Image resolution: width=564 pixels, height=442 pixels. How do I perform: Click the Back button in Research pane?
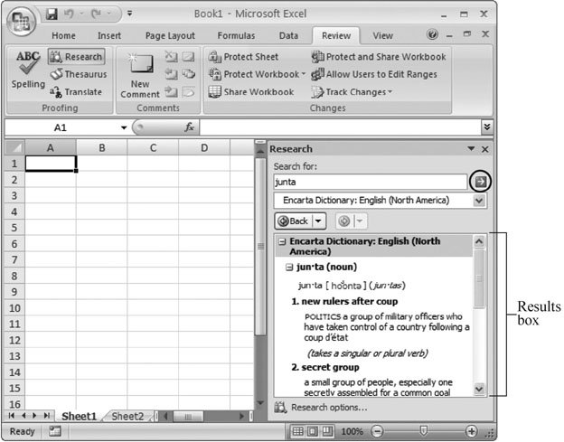[x=294, y=221]
